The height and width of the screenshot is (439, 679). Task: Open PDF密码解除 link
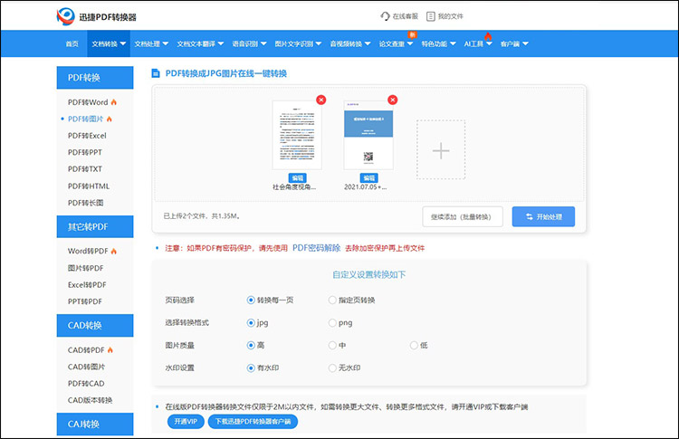(x=317, y=248)
